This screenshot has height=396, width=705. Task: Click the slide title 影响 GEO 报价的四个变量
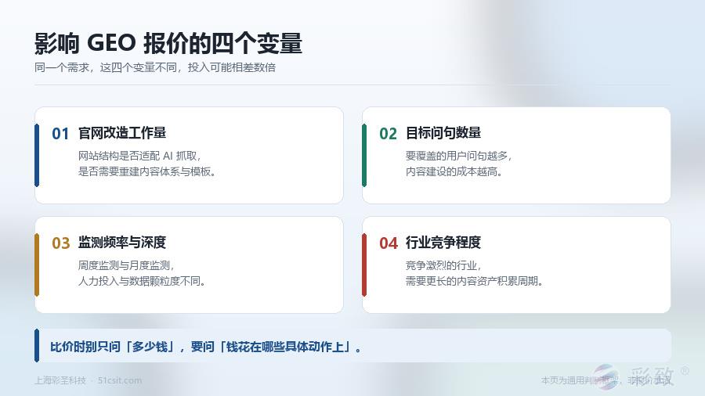click(x=168, y=43)
